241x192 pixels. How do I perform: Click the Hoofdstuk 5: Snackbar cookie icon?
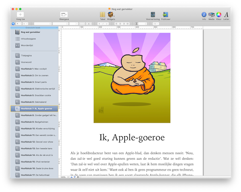coord(17,95)
